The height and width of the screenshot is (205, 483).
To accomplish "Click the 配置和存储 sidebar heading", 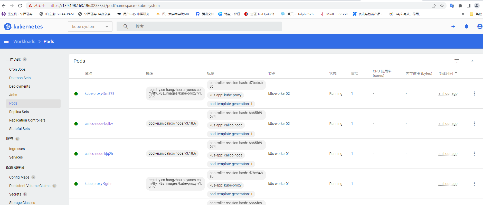I will coord(15,167).
